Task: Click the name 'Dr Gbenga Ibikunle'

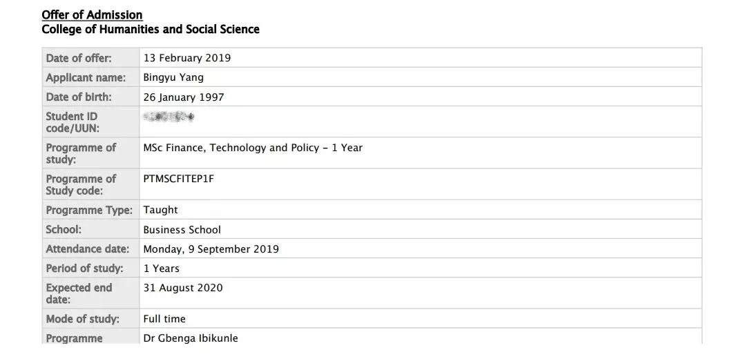Action: (x=191, y=338)
